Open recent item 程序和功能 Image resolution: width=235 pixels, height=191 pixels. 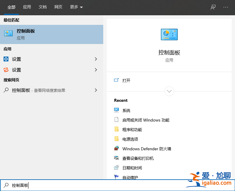pos(132,130)
